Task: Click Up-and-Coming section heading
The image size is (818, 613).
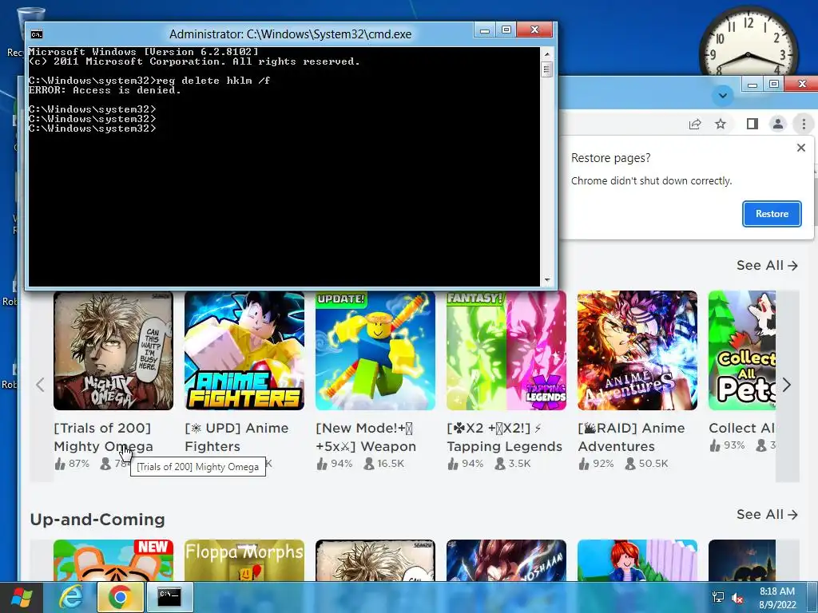Action: click(97, 519)
